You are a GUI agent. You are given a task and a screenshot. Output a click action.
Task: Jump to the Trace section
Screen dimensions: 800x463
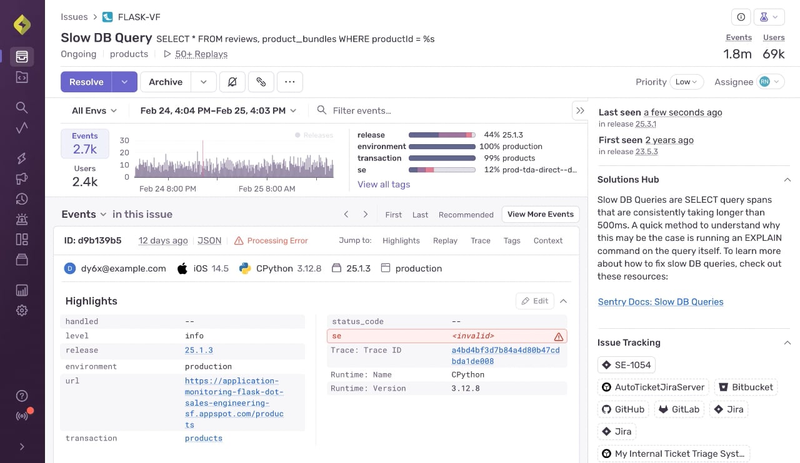click(x=481, y=240)
